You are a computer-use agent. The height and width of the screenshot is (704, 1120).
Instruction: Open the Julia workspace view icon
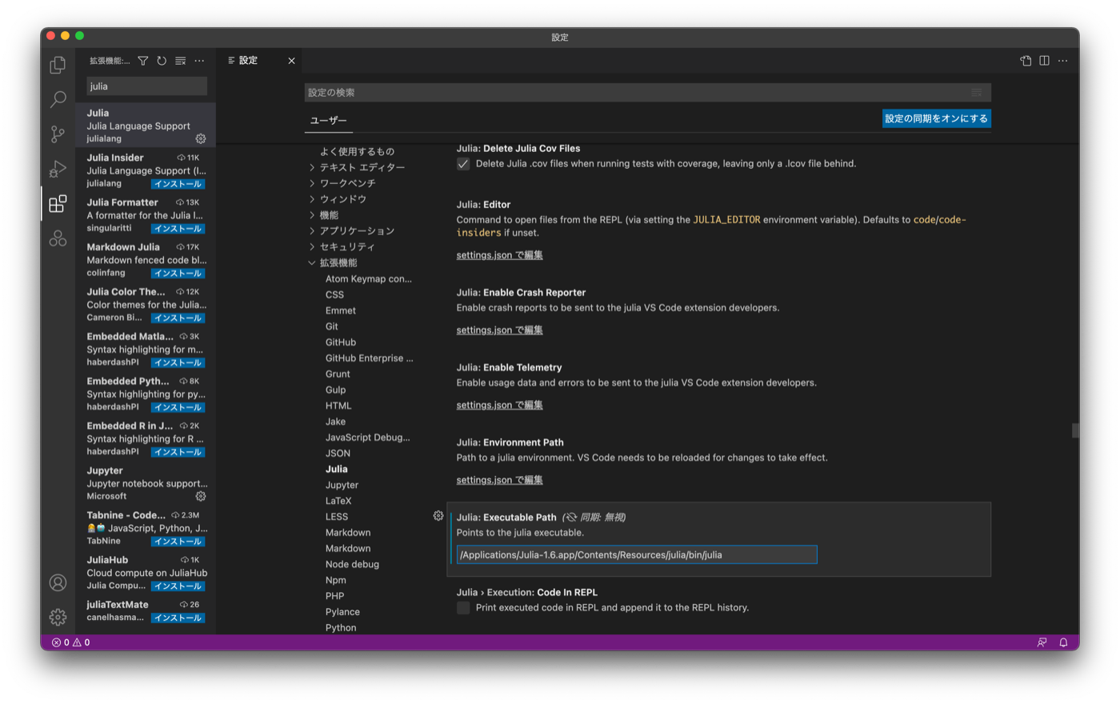[58, 238]
